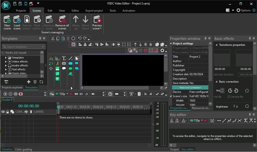Expand the Audio effects tree node
257x152 pixels.
point(6,66)
